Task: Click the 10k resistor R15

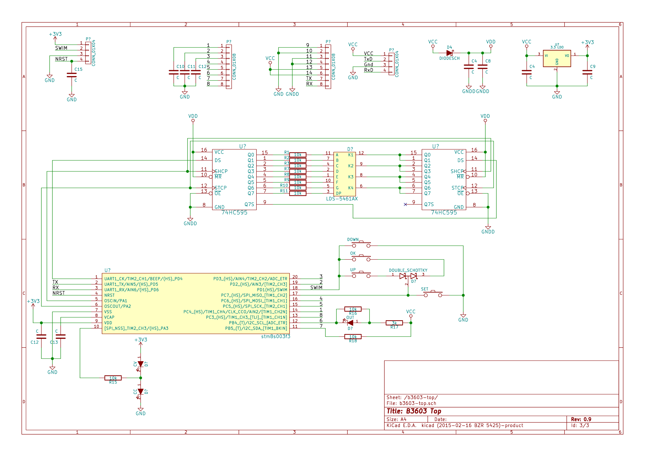Action: tap(113, 378)
